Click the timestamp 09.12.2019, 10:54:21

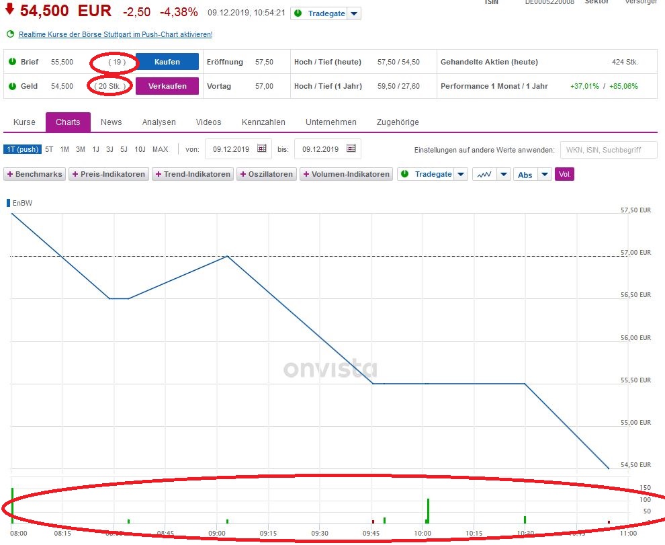pos(247,13)
